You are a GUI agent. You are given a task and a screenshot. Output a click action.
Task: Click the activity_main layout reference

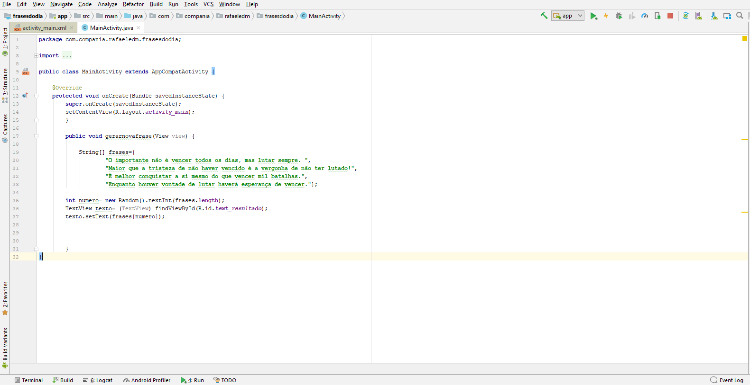(167, 112)
